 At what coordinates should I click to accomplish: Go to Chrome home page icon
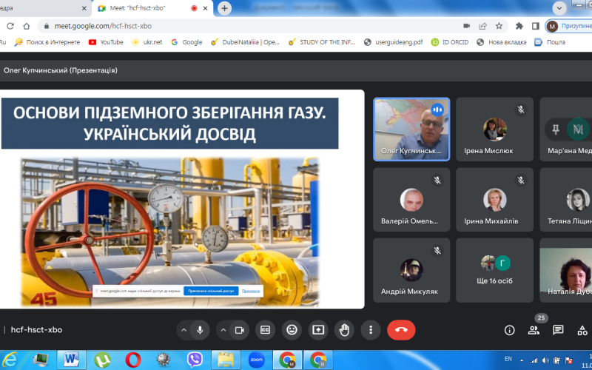[x=27, y=26]
